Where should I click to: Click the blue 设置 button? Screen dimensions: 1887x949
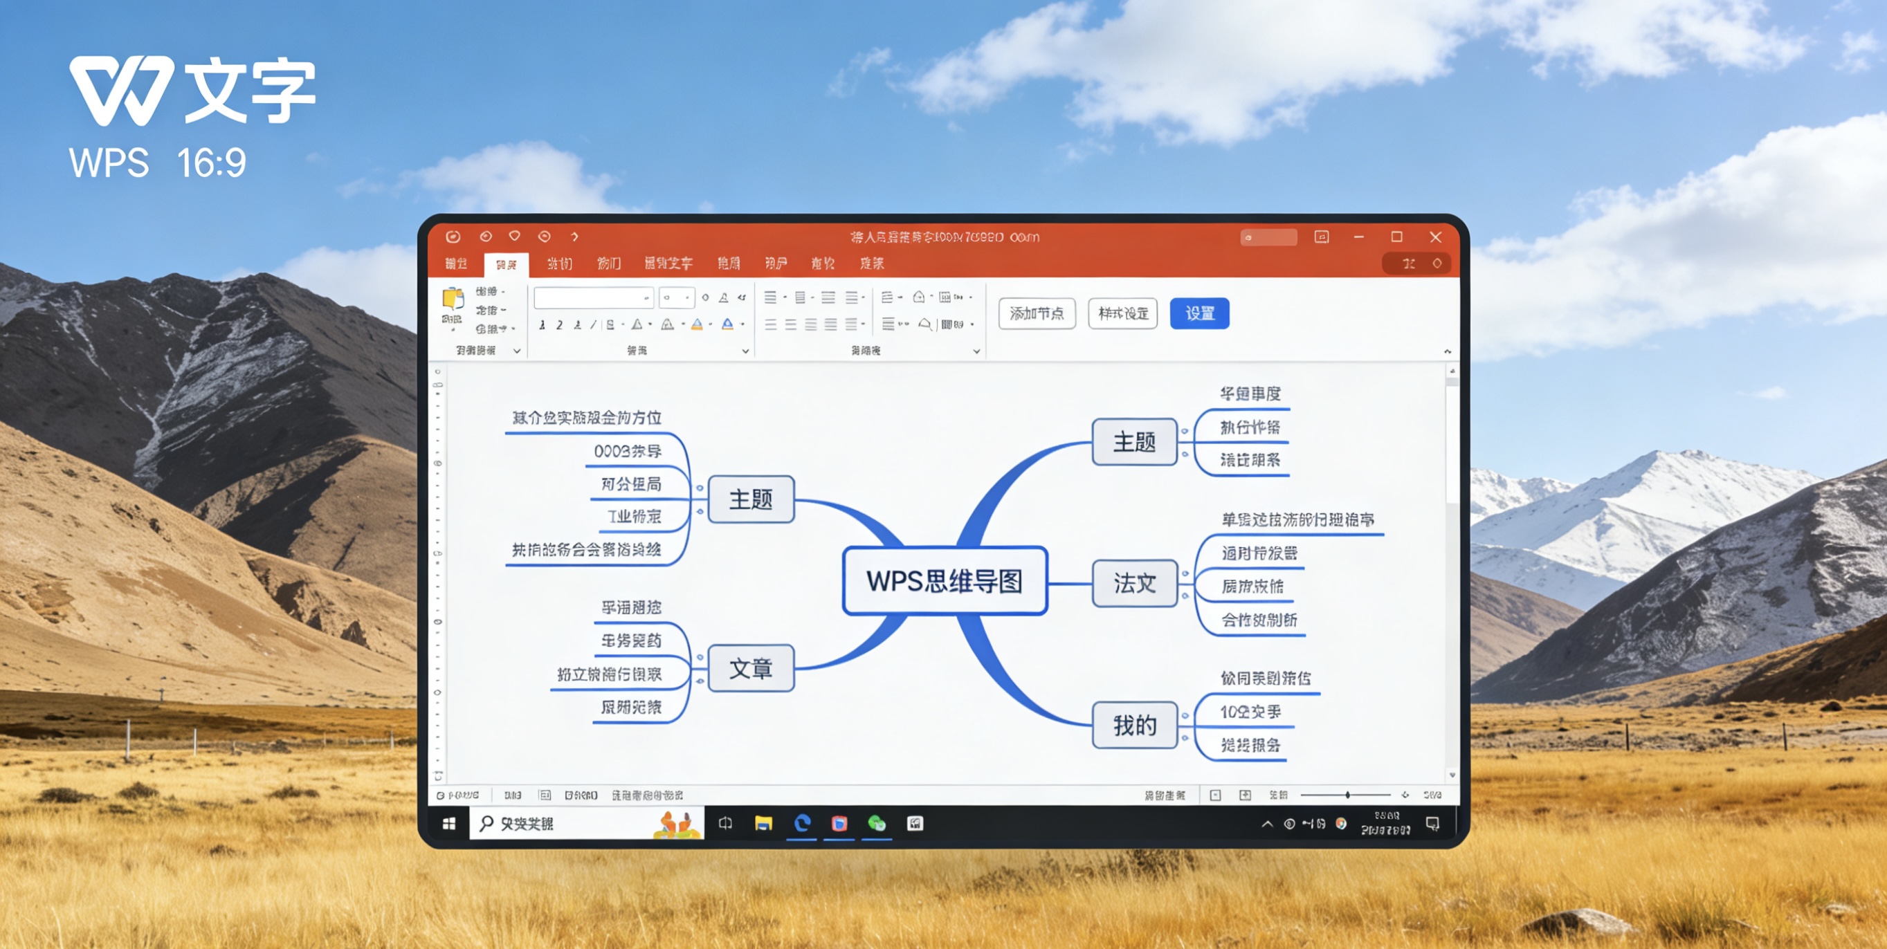(1199, 313)
